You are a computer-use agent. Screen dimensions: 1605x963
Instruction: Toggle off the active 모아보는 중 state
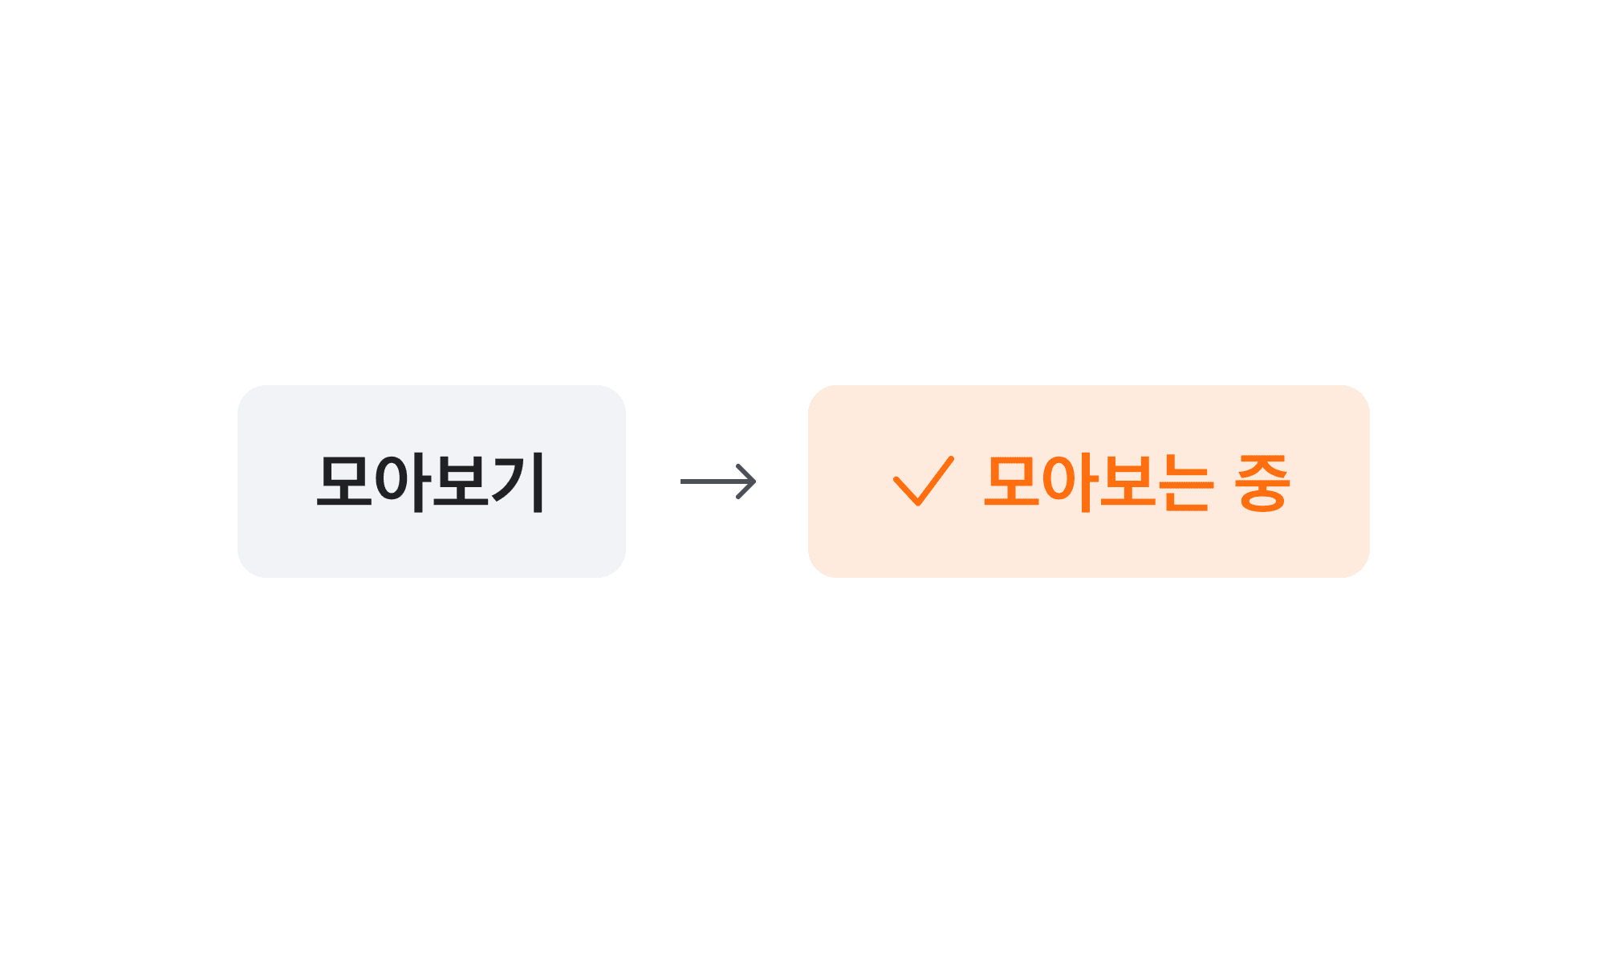click(1088, 481)
